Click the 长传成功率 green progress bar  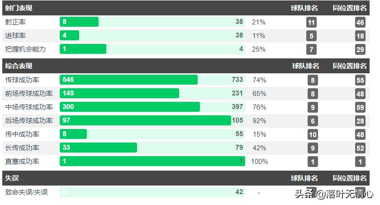click(x=98, y=148)
